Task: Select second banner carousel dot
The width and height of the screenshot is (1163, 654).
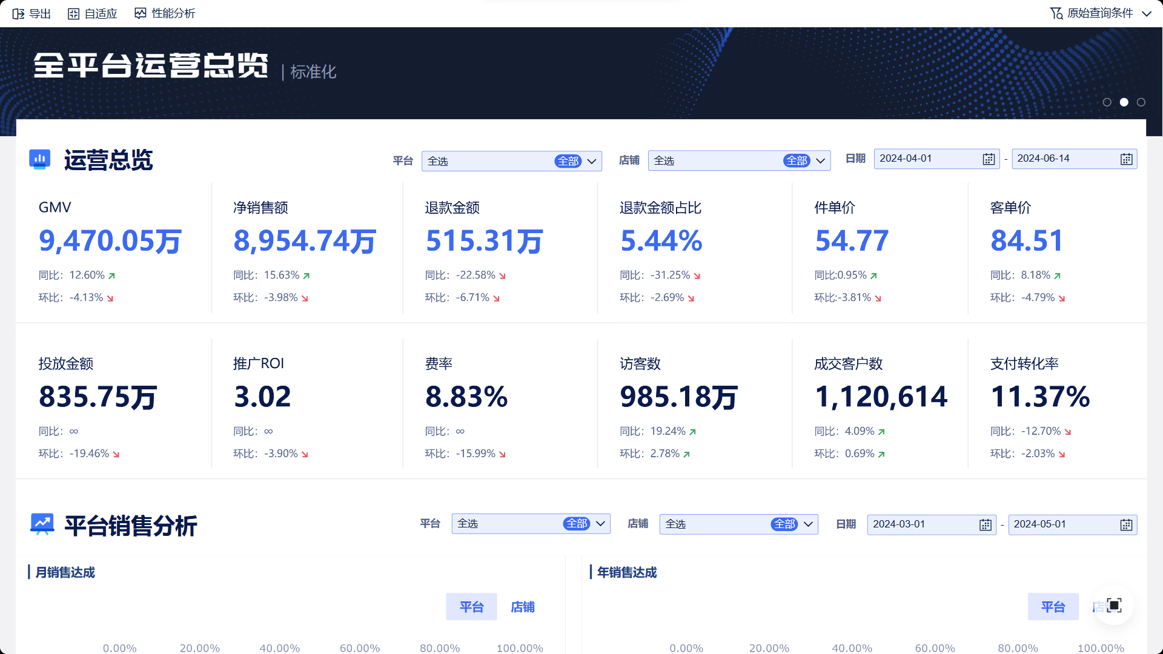Action: pos(1124,102)
